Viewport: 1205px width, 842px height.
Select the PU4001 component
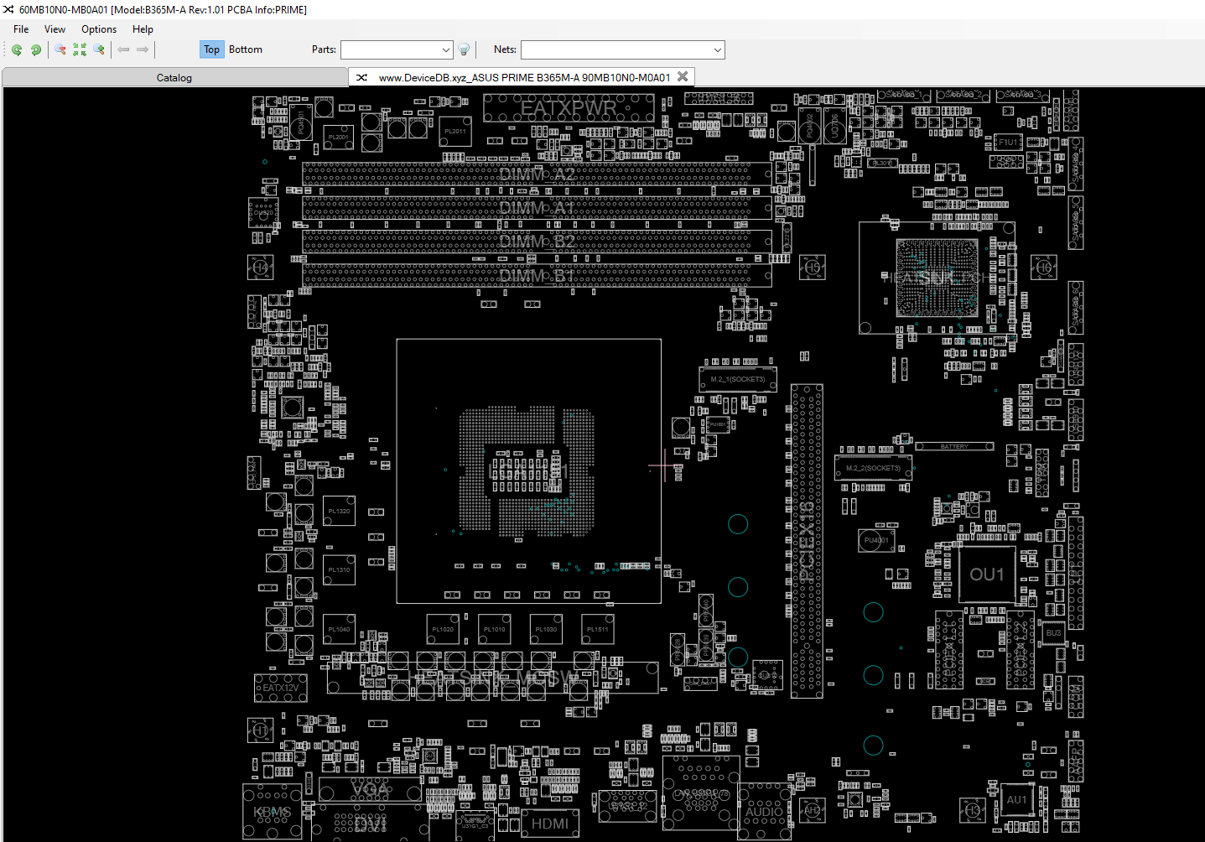(876, 540)
